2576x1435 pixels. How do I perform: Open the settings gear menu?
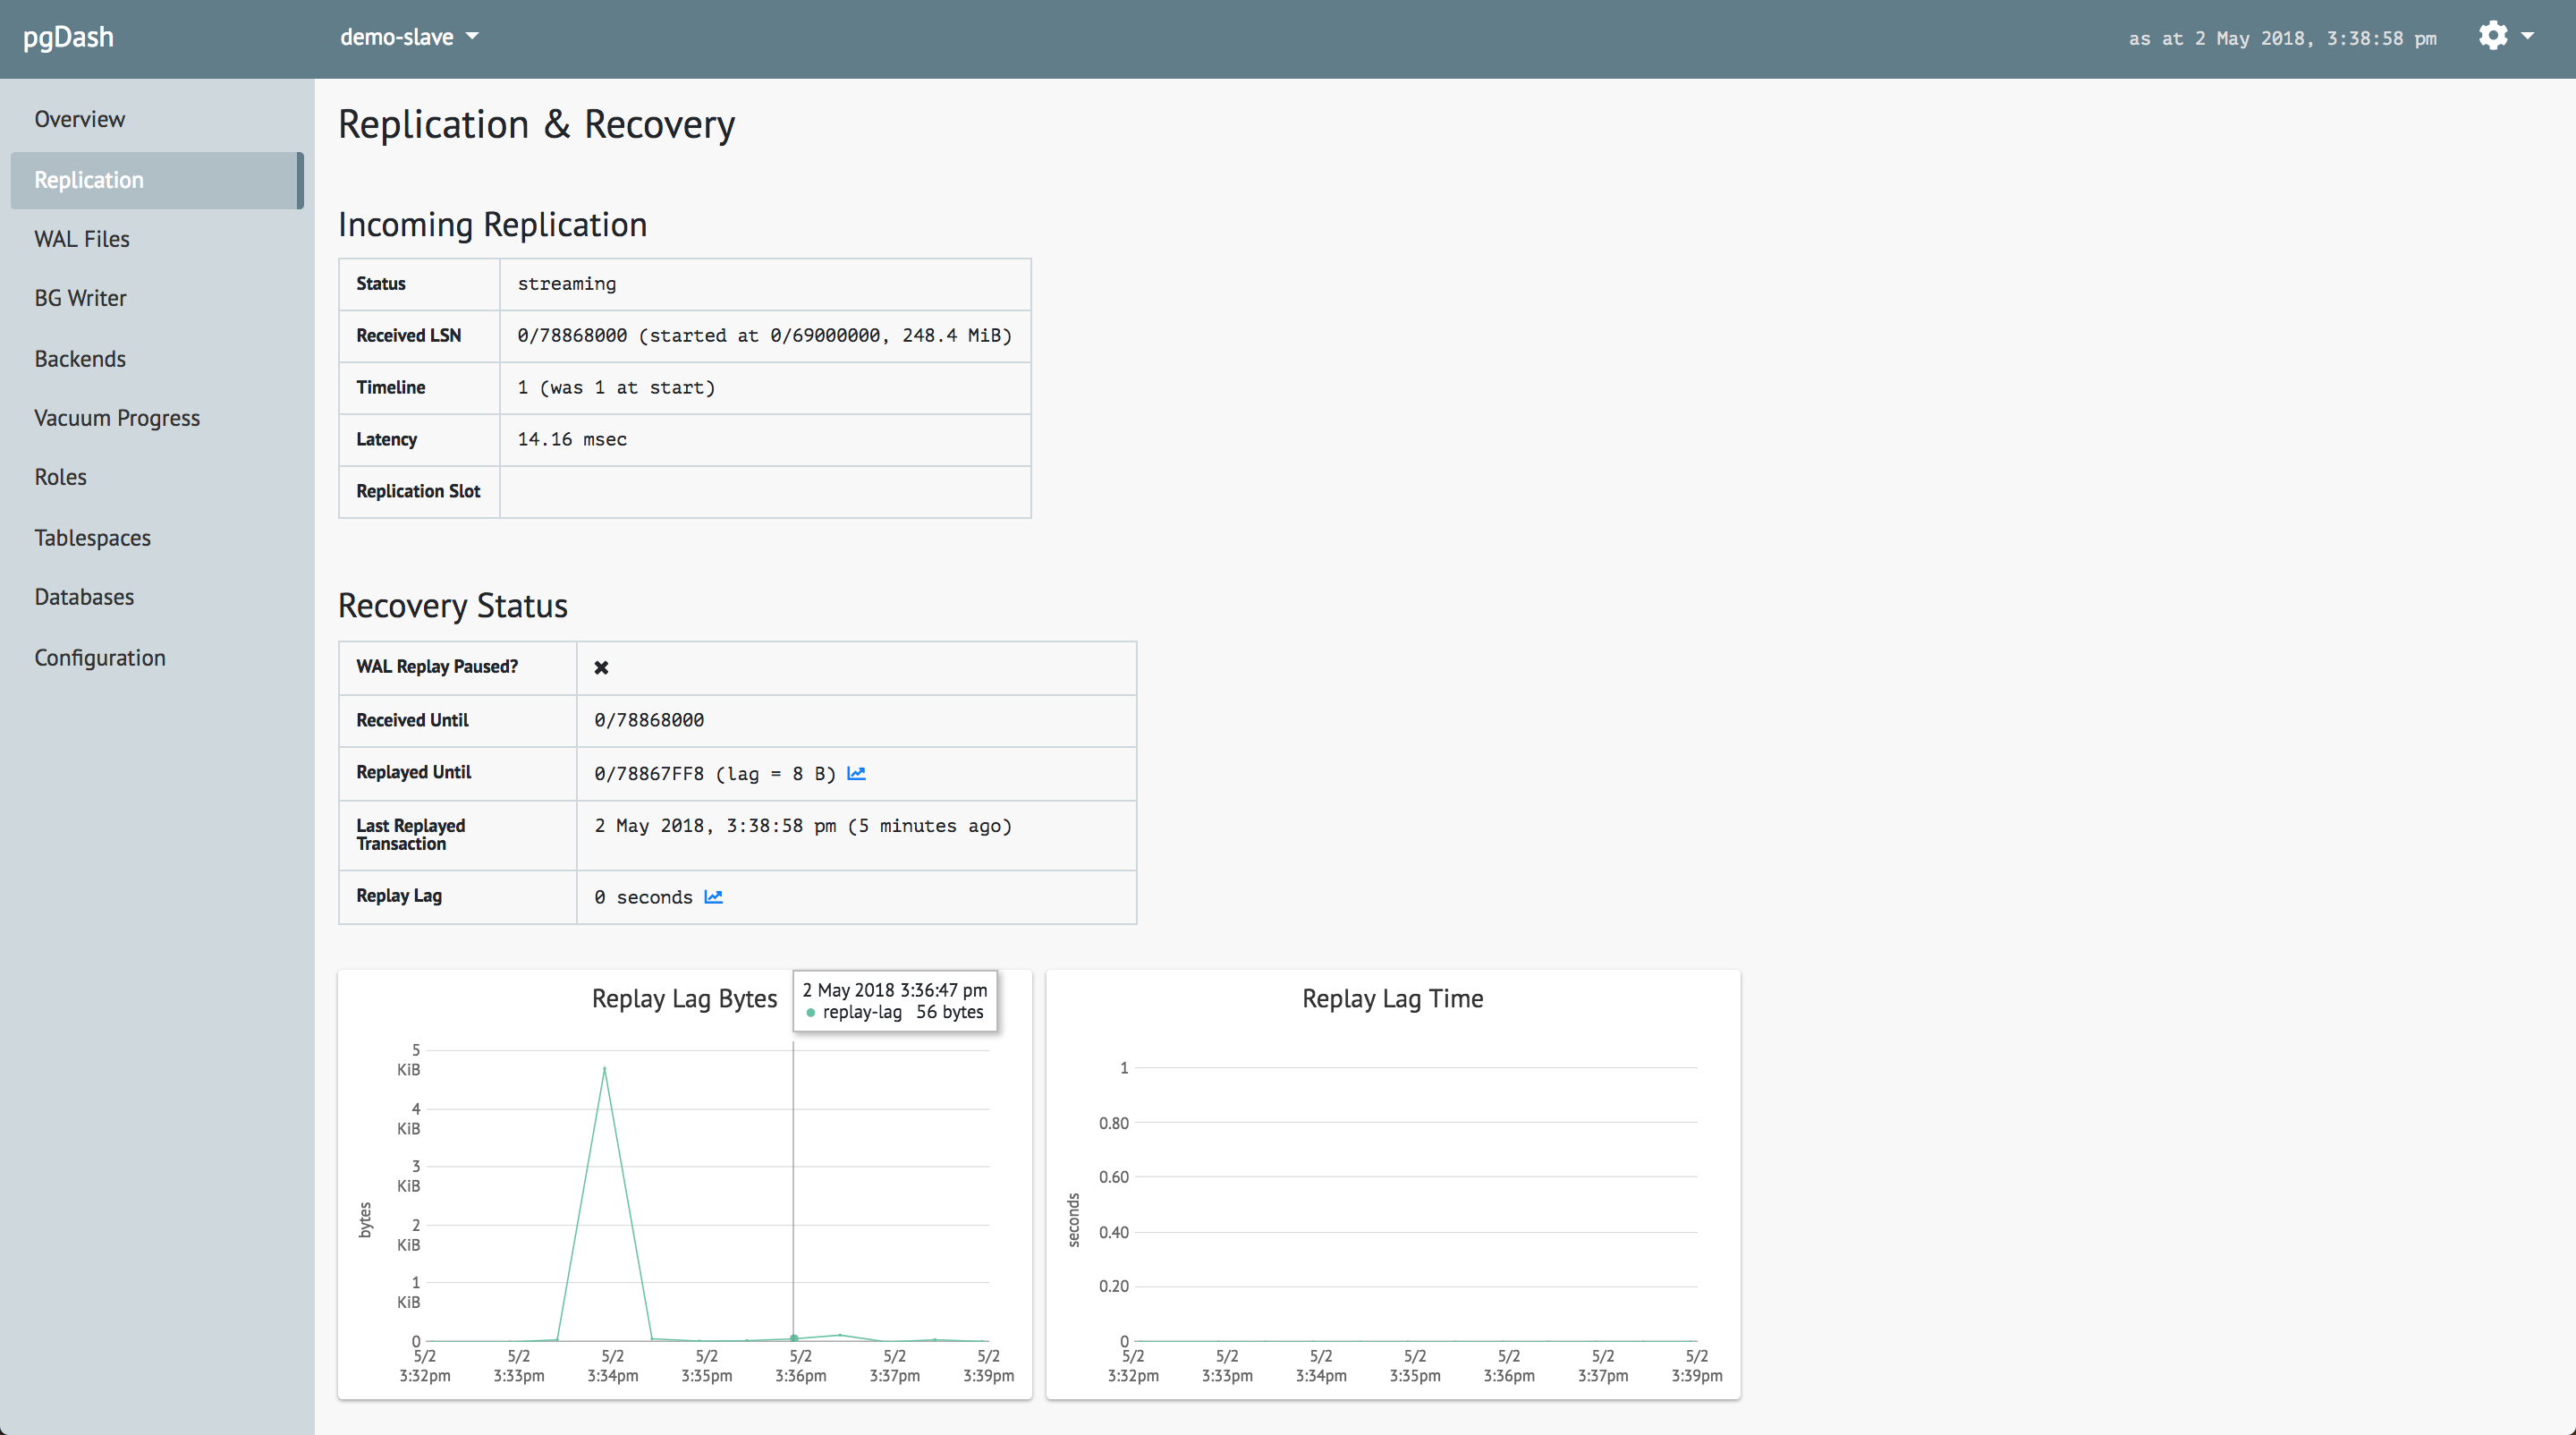(x=2504, y=36)
